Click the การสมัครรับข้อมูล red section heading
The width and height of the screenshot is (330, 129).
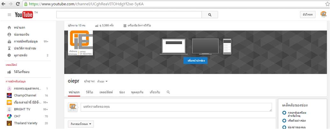click(x=16, y=82)
